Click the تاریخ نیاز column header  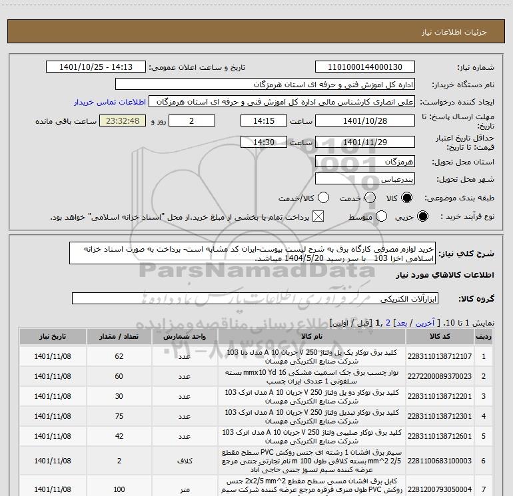coord(53,336)
